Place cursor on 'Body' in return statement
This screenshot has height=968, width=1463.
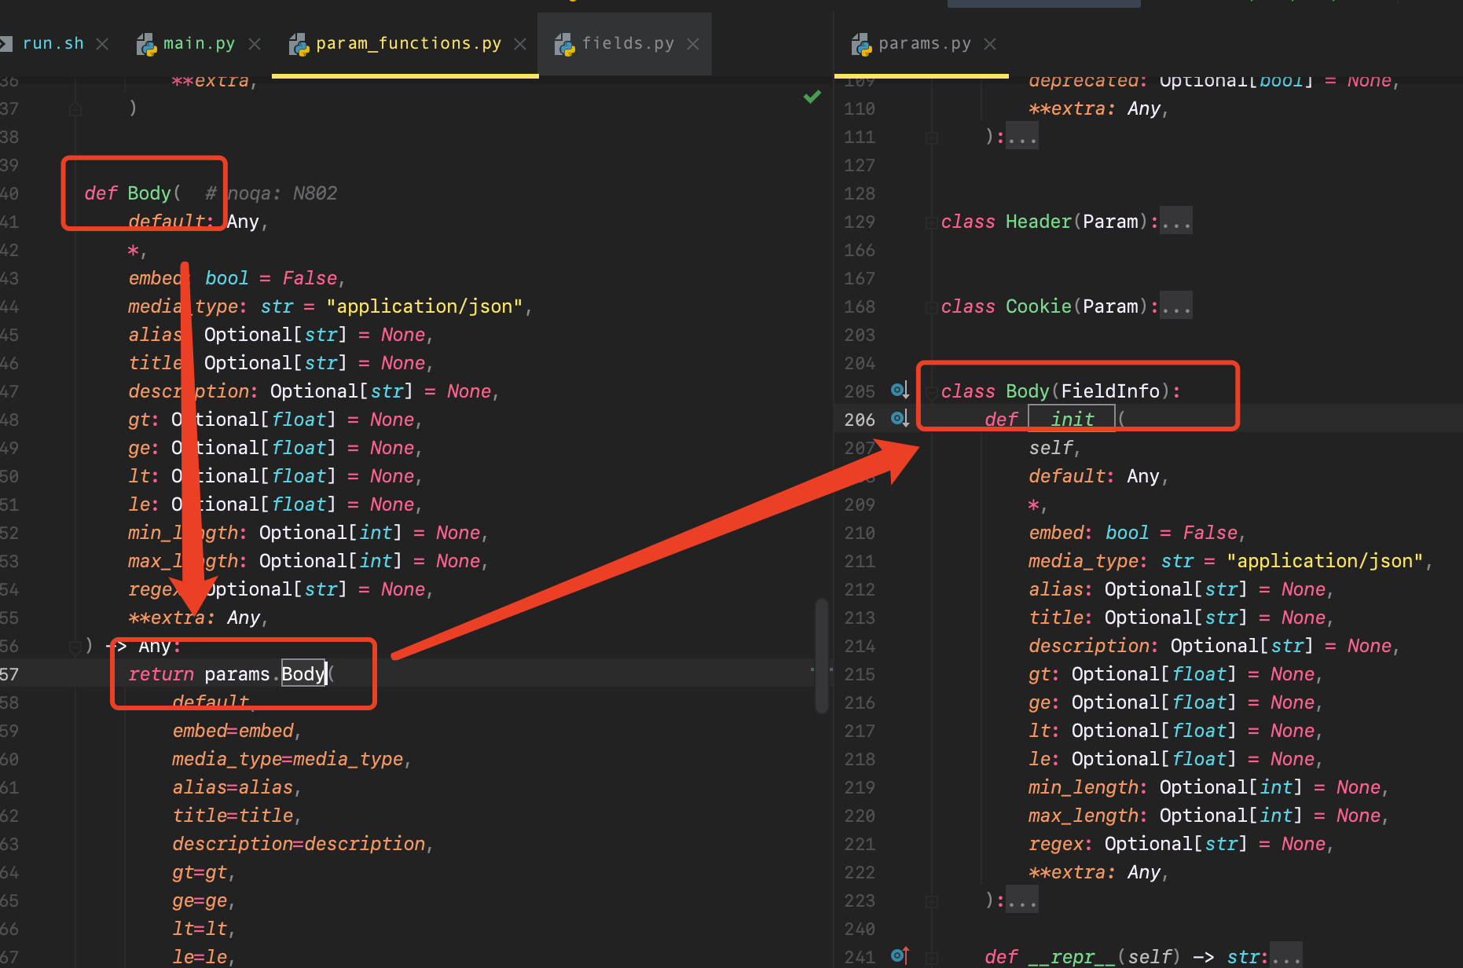[x=303, y=674]
